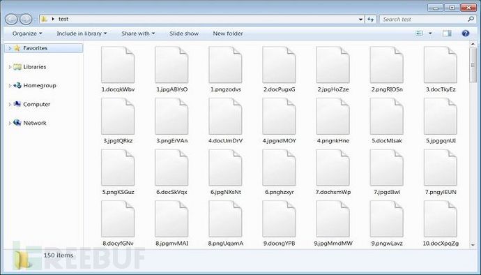Select the Libraries tree item label

(x=35, y=67)
